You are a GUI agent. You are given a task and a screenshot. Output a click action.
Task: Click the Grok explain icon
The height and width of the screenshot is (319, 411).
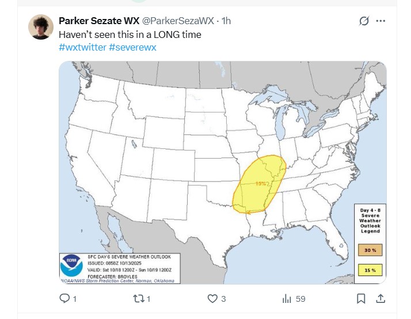tap(364, 21)
